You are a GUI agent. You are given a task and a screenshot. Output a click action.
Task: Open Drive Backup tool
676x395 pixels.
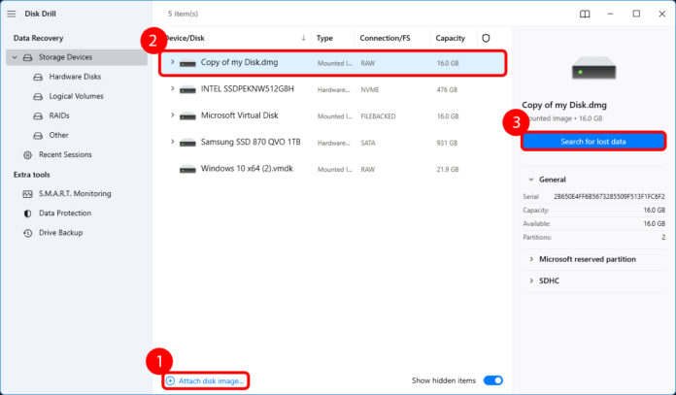(61, 233)
